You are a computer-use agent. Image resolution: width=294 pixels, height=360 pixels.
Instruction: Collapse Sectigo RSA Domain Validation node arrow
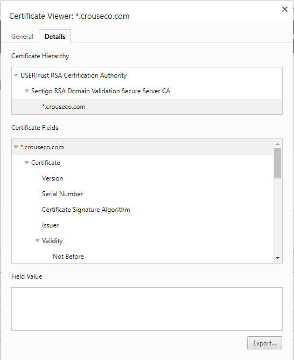coord(26,91)
